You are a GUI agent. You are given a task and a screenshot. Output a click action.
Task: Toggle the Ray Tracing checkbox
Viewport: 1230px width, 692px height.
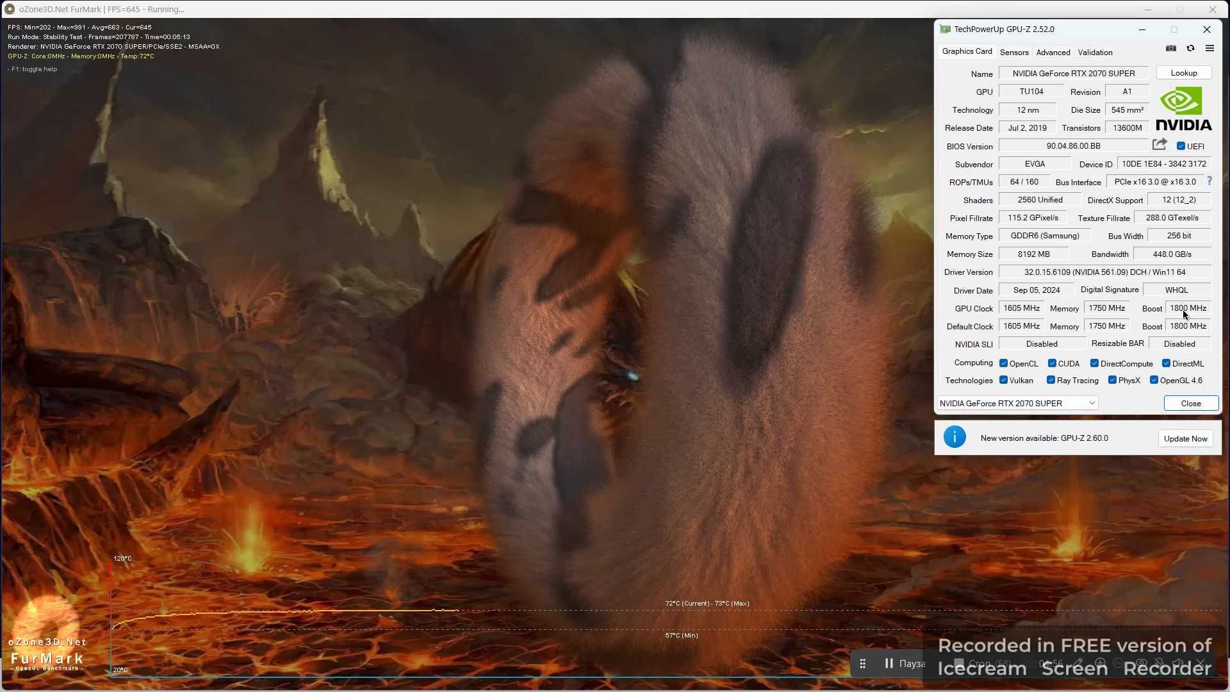pyautogui.click(x=1051, y=380)
